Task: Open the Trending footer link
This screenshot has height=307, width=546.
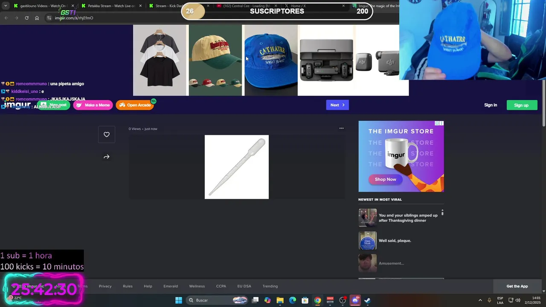Action: (270, 286)
